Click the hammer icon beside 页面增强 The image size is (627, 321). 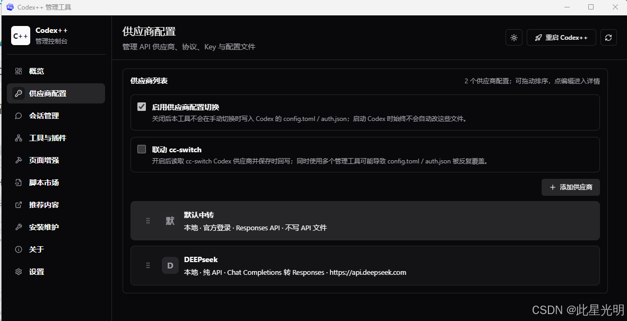click(19, 160)
